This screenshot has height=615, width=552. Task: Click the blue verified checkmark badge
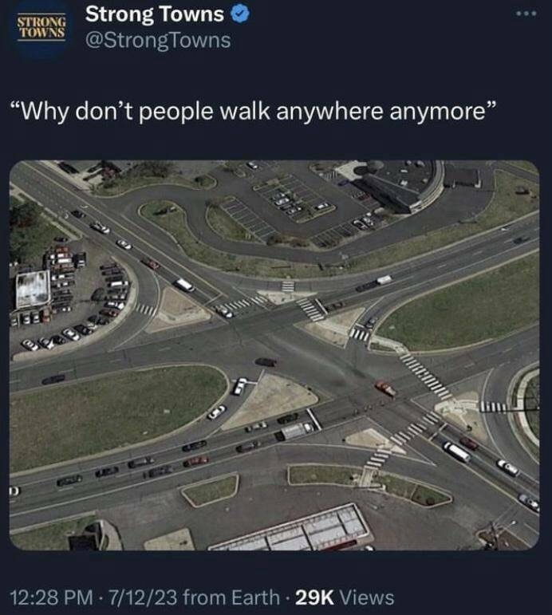coord(239,14)
